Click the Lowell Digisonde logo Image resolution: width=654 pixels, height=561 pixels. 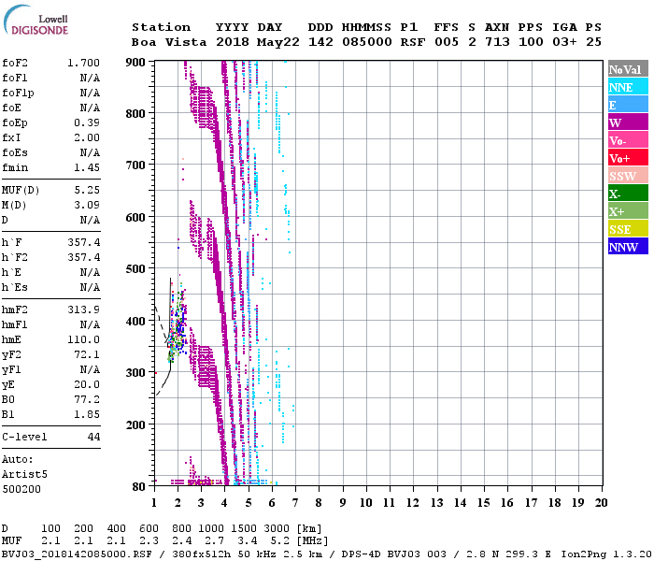pyautogui.click(x=36, y=20)
